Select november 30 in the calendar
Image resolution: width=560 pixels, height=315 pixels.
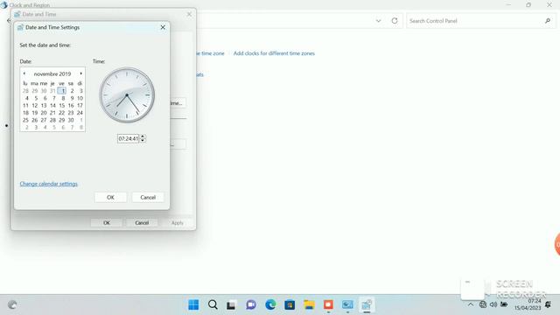click(71, 120)
